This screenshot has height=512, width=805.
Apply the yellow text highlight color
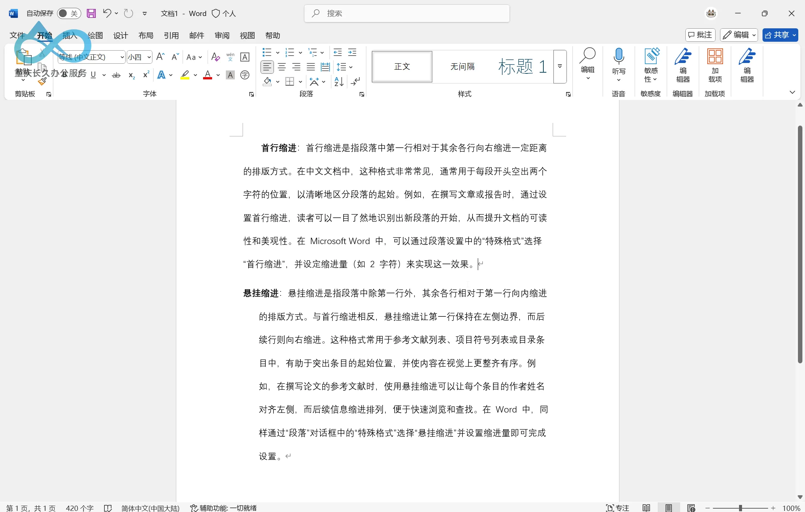(185, 75)
